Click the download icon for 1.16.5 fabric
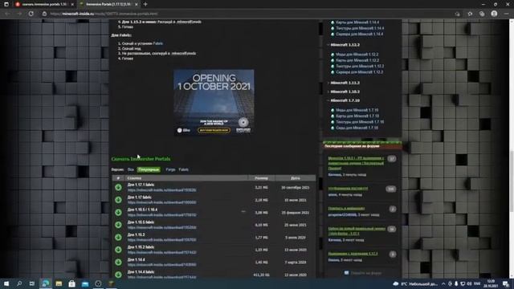The width and height of the screenshot is (514, 289). pyautogui.click(x=118, y=225)
